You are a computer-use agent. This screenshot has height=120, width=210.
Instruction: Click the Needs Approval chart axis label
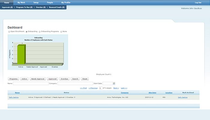[32, 67]
